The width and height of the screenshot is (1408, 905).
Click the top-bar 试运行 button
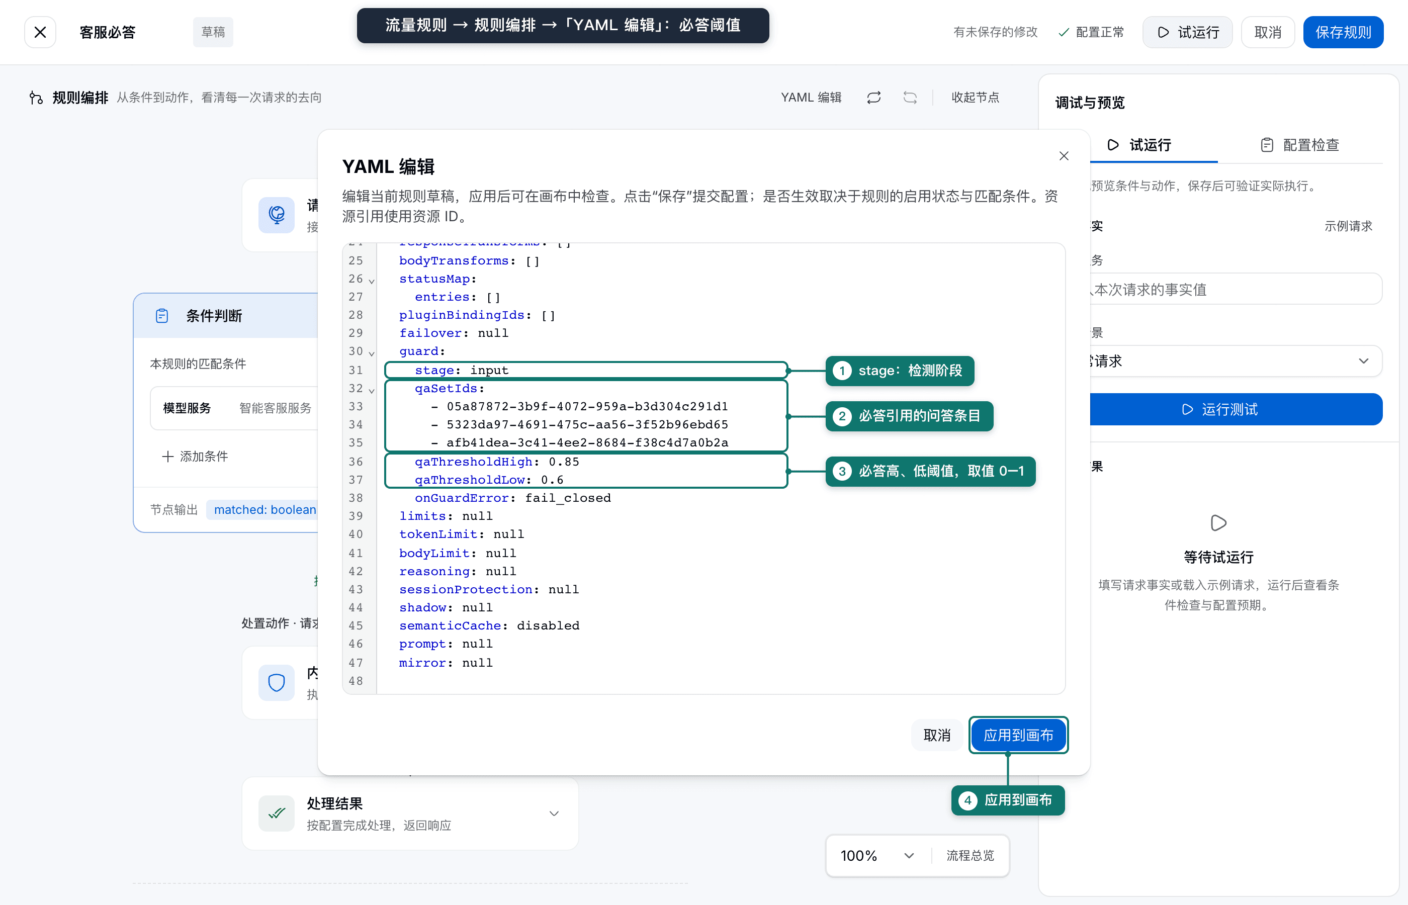[1187, 32]
